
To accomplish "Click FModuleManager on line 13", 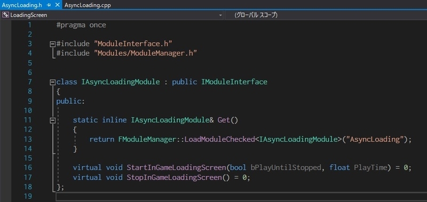I will 147,139.
